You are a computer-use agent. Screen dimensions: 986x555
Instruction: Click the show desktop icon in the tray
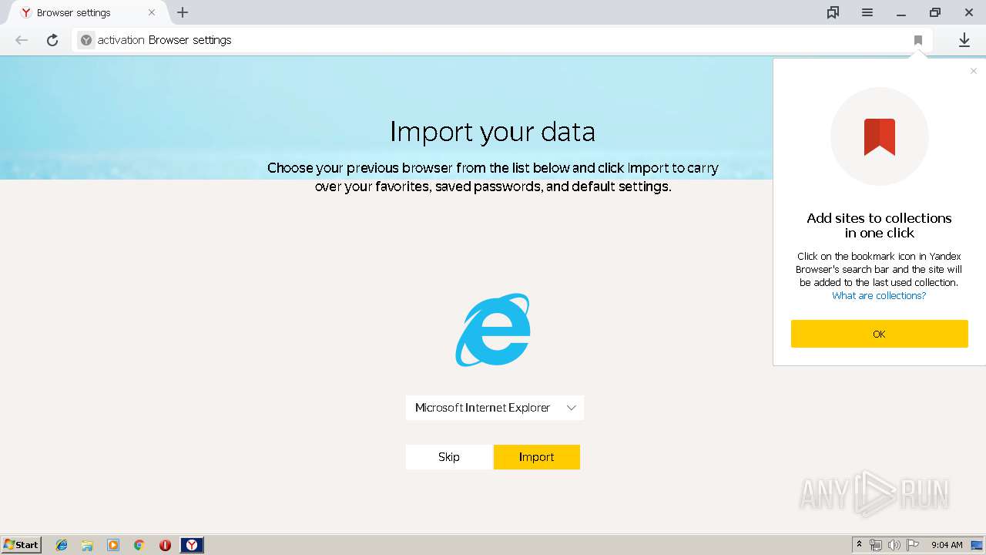click(x=977, y=545)
